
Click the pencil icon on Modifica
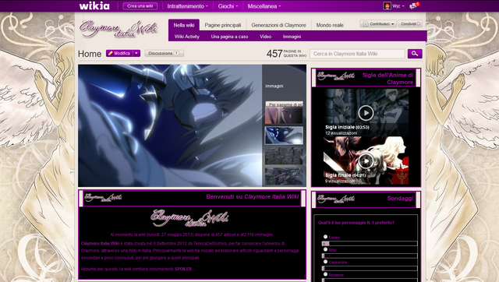[x=111, y=54]
